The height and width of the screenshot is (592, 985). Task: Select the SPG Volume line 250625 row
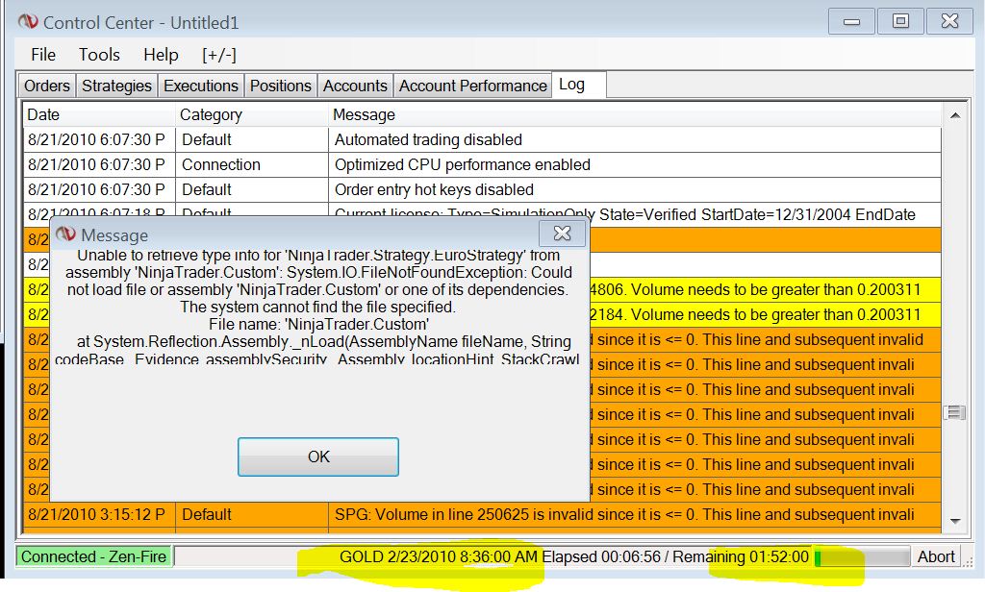483,515
